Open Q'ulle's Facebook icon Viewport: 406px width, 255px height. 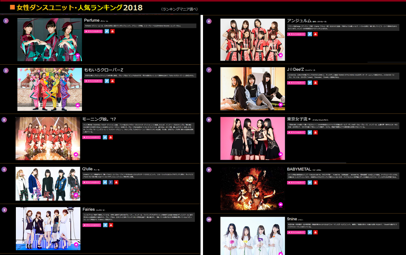tap(111, 182)
